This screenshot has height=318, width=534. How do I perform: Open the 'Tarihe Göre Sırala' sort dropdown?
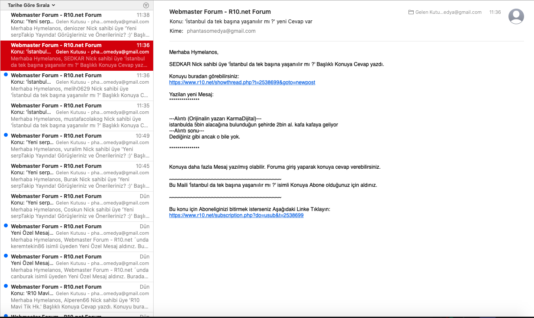[x=31, y=5]
